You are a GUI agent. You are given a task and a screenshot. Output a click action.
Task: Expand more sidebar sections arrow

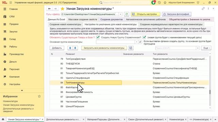(22, 90)
